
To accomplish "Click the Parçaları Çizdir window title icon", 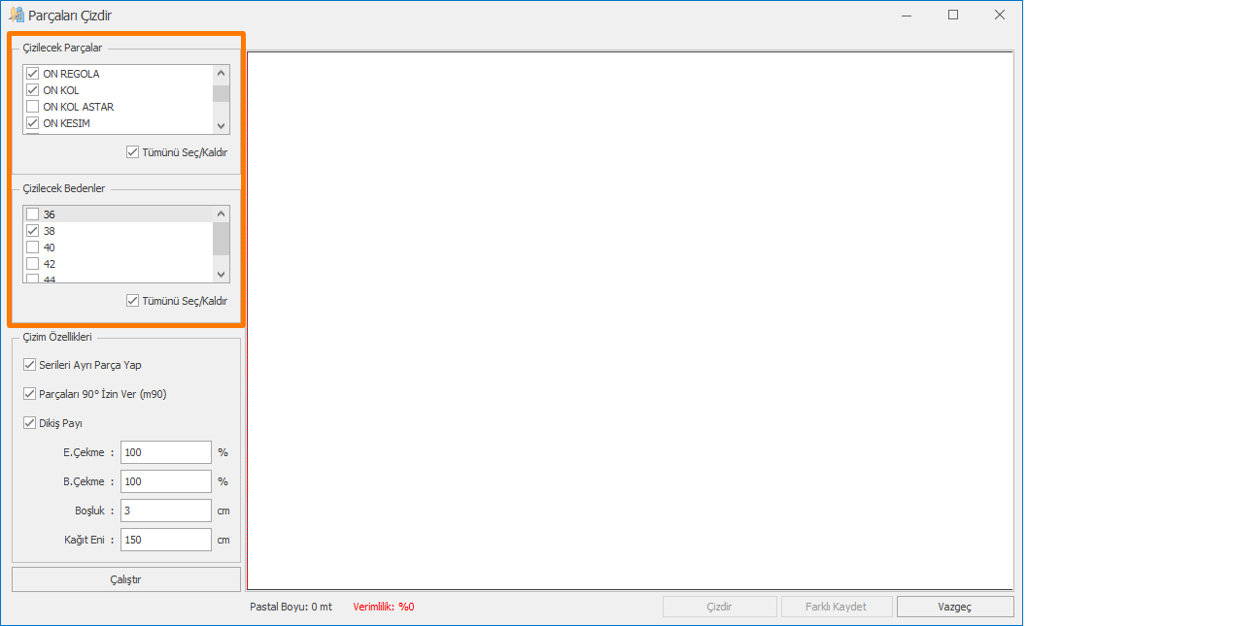I will (x=16, y=15).
